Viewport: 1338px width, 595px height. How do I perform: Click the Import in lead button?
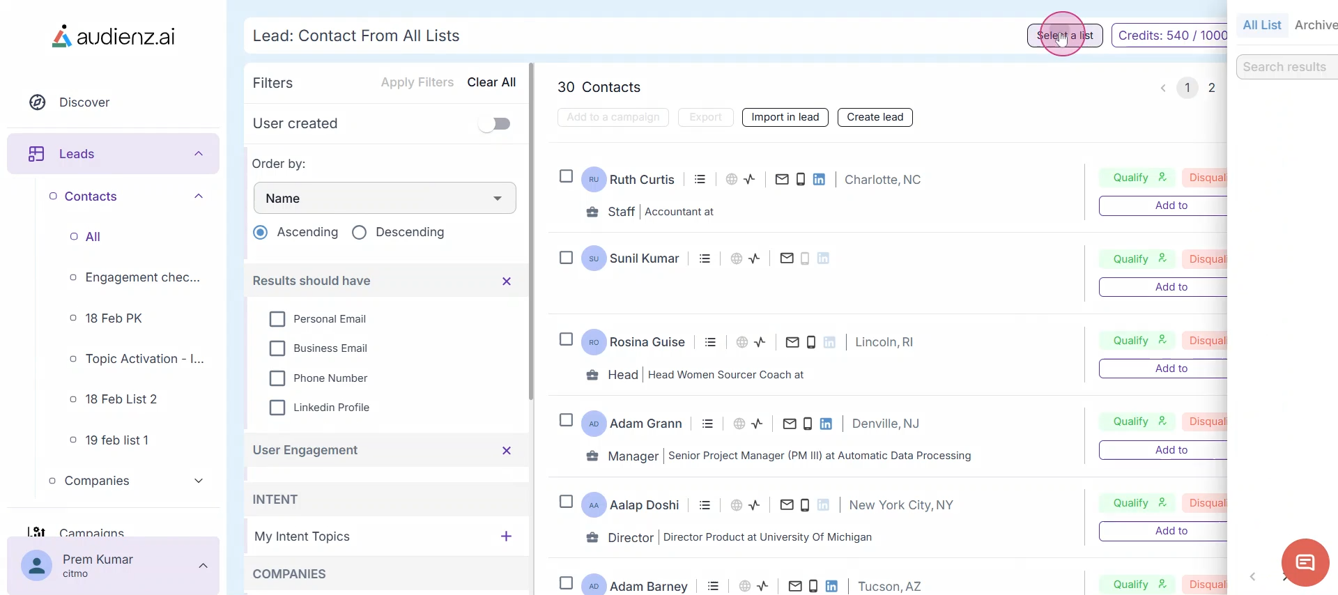pyautogui.click(x=785, y=117)
